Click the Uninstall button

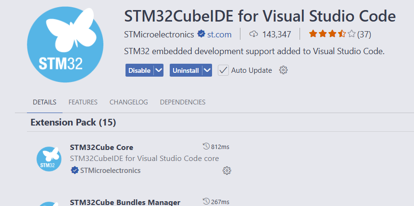point(186,70)
